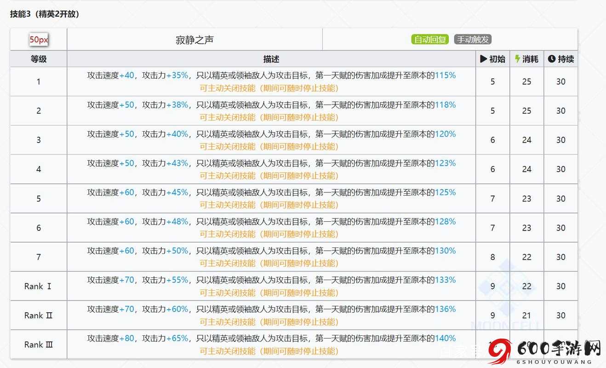Click initial SP value 9 in Rank Ⅱ row
Image resolution: width=606 pixels, height=368 pixels.
(493, 316)
